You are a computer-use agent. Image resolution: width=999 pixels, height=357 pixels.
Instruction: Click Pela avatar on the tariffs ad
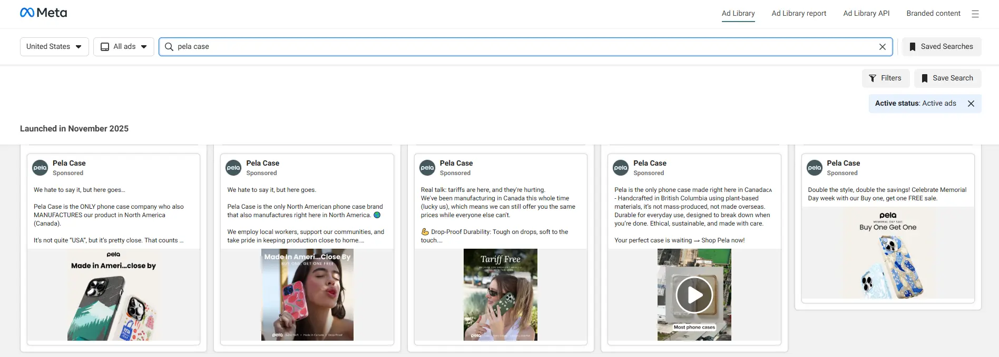[x=427, y=168]
